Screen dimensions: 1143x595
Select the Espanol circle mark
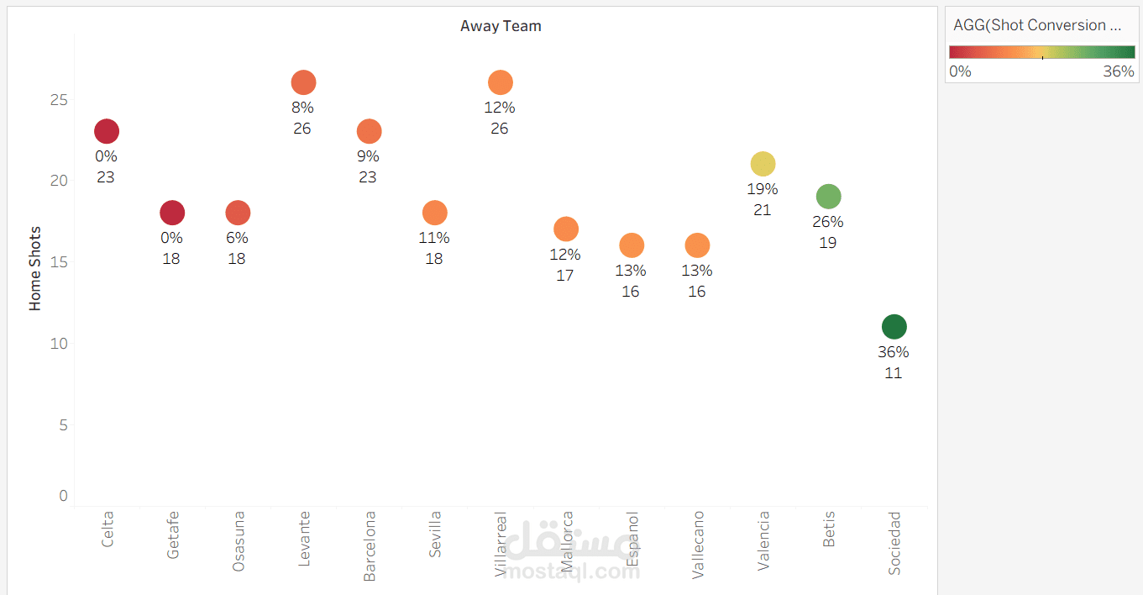[x=632, y=245]
